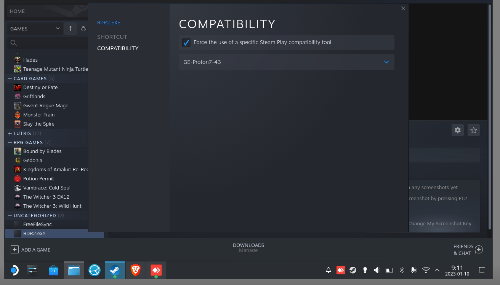Click the Monster Train game icon
Viewport: 500px width, 285px height.
click(18, 115)
